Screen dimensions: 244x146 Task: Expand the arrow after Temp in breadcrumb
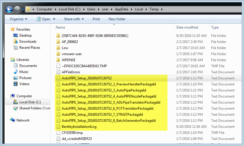[162, 9]
